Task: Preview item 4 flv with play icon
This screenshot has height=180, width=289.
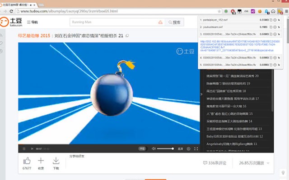Action: click(x=275, y=58)
